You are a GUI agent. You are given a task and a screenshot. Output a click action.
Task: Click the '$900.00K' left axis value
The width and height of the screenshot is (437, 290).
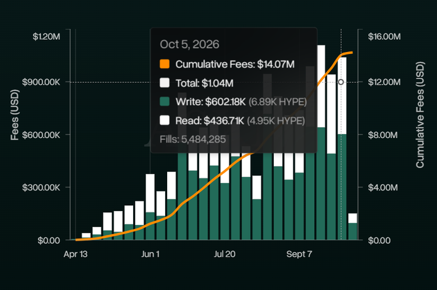click(x=41, y=82)
